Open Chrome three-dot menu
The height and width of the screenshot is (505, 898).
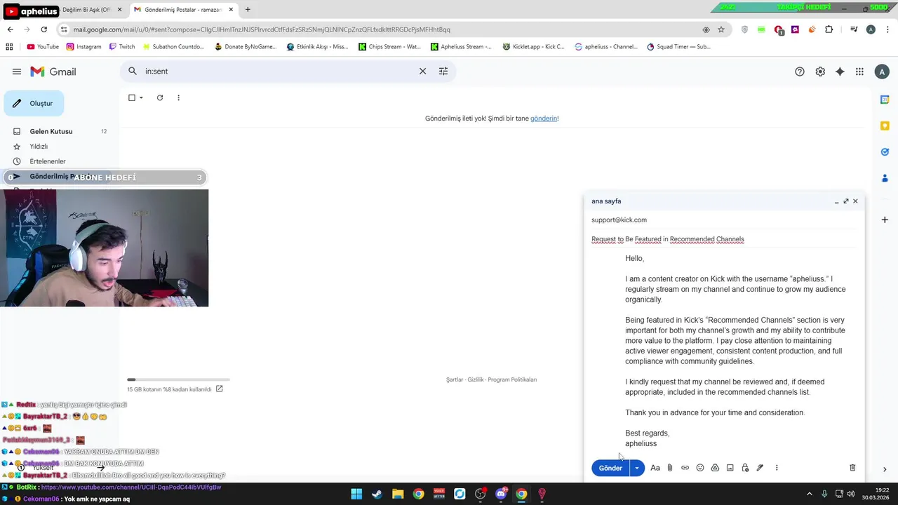coord(887,29)
